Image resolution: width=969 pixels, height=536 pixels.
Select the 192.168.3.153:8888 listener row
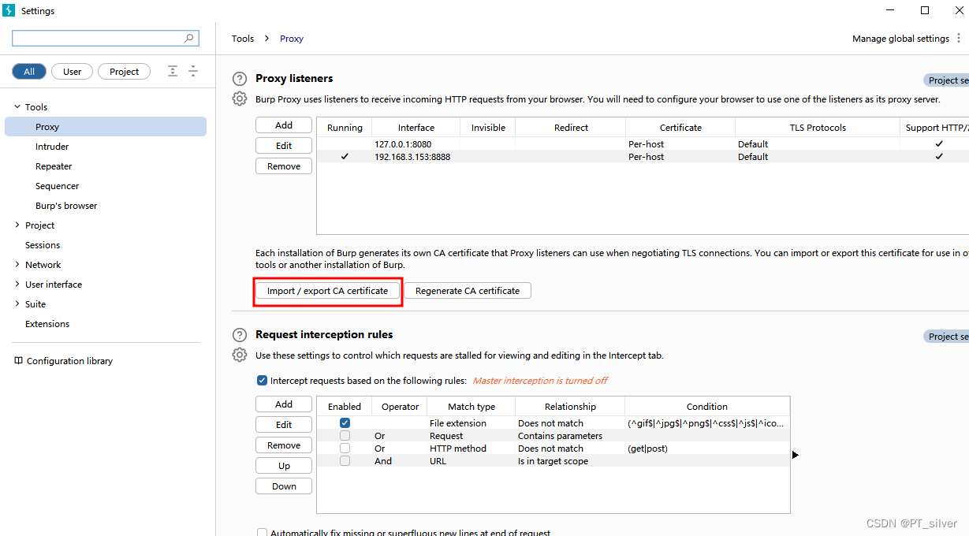pos(643,157)
